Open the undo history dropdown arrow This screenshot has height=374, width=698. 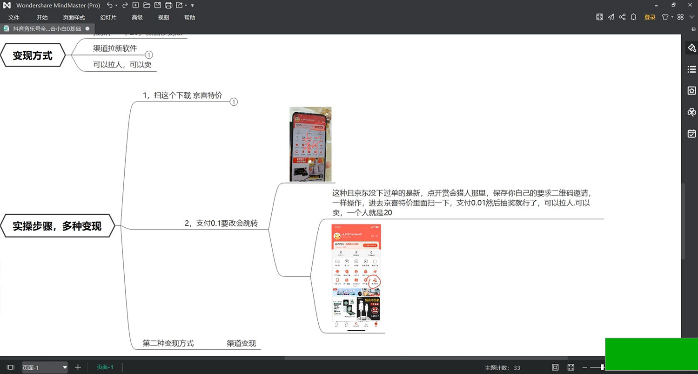point(116,6)
